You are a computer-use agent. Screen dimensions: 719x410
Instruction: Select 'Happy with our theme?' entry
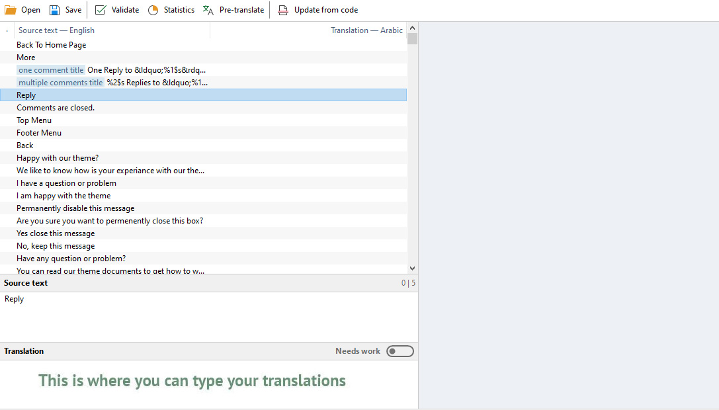click(x=58, y=158)
